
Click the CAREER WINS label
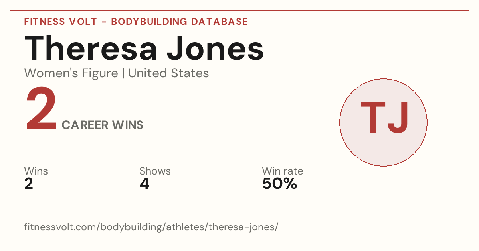(x=103, y=125)
